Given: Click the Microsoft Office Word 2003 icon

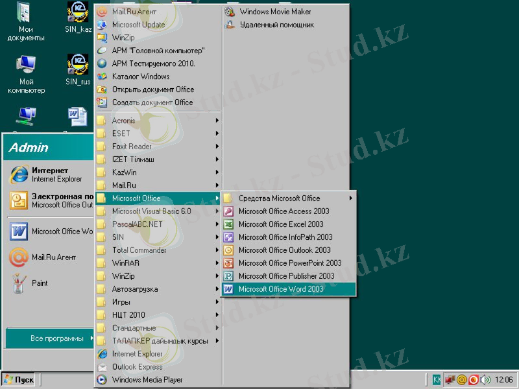Looking at the screenshot, I should (228, 289).
